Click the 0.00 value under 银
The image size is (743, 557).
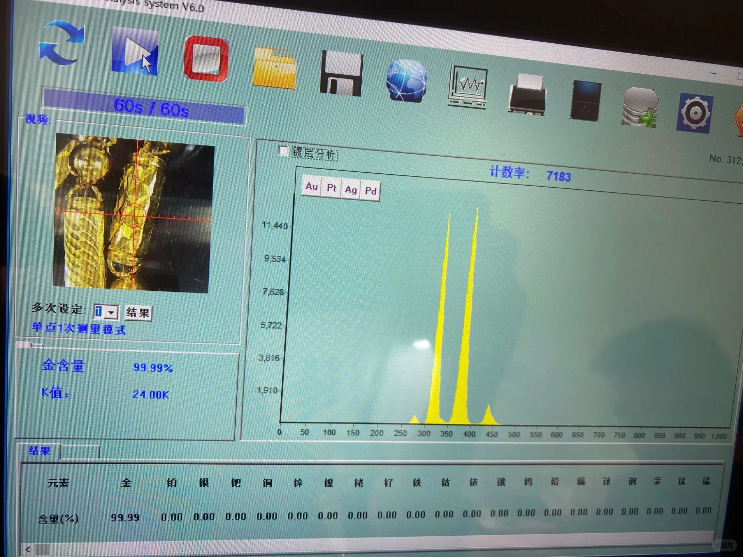[x=204, y=517]
